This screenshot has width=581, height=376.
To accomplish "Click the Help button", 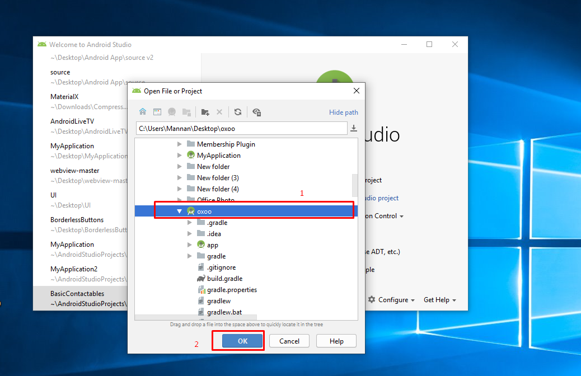I will [336, 341].
